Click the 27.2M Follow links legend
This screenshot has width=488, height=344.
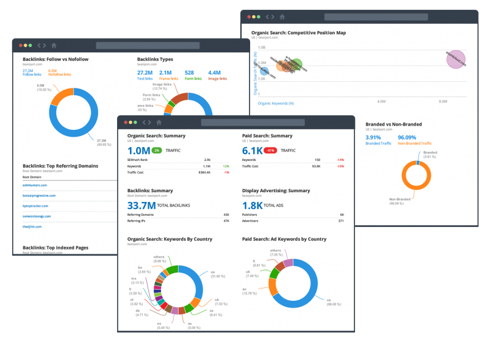click(32, 73)
